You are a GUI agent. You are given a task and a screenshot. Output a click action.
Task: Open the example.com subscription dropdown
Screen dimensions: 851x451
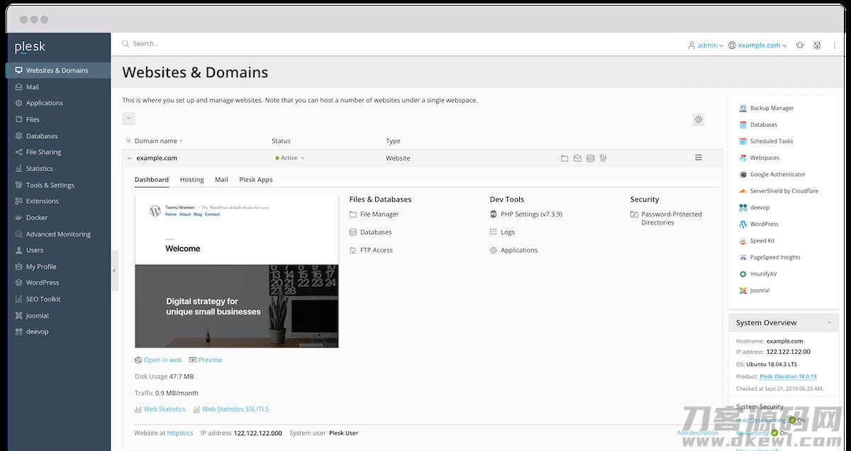click(758, 45)
